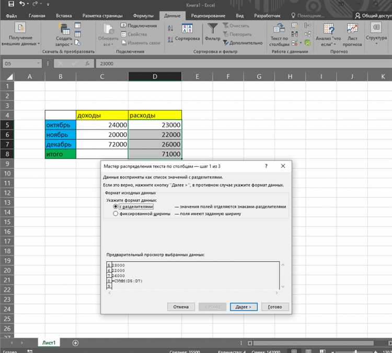Open the Undo history dropdown arrow
Image resolution: width=392 pixels, height=353 pixels.
pyautogui.click(x=28, y=4)
